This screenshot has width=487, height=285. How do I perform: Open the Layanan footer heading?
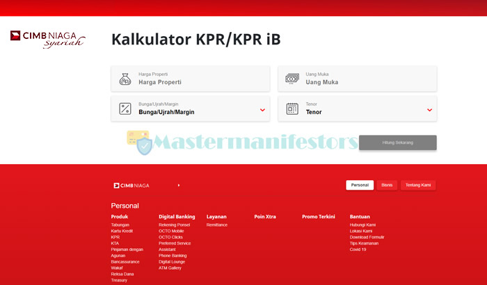coord(216,217)
